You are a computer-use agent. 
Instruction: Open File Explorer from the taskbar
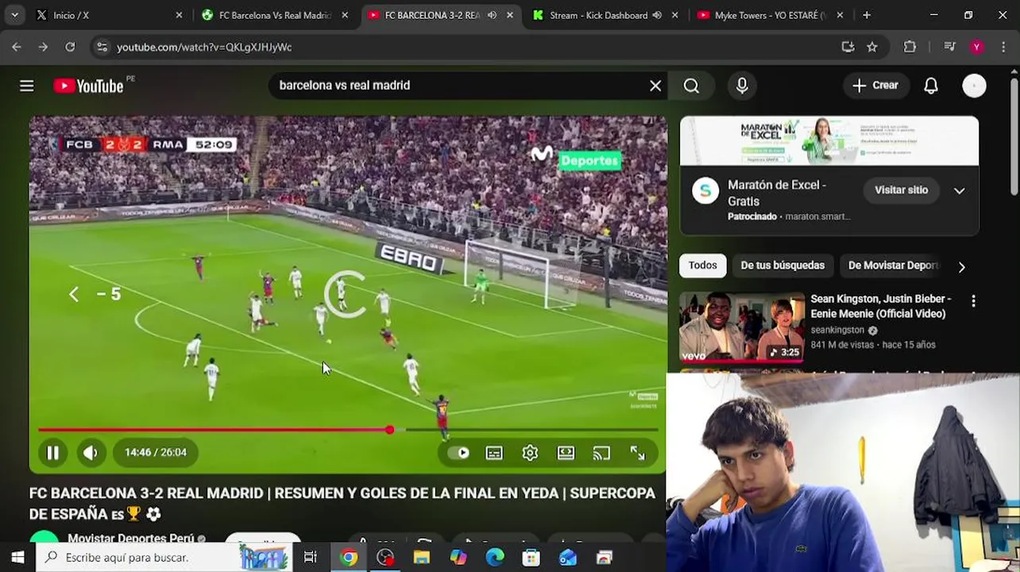(x=422, y=558)
